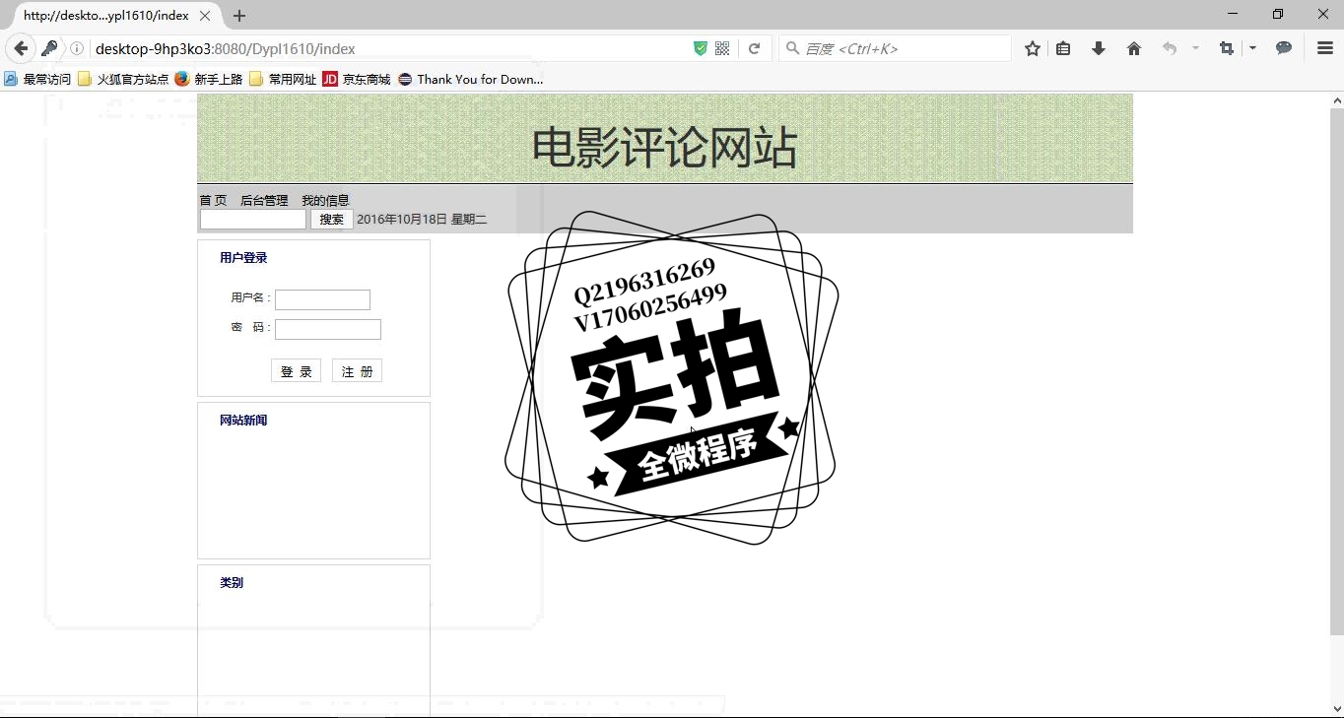1344x718 pixels.
Task: Click the 用户登录 panel heading
Action: (243, 258)
